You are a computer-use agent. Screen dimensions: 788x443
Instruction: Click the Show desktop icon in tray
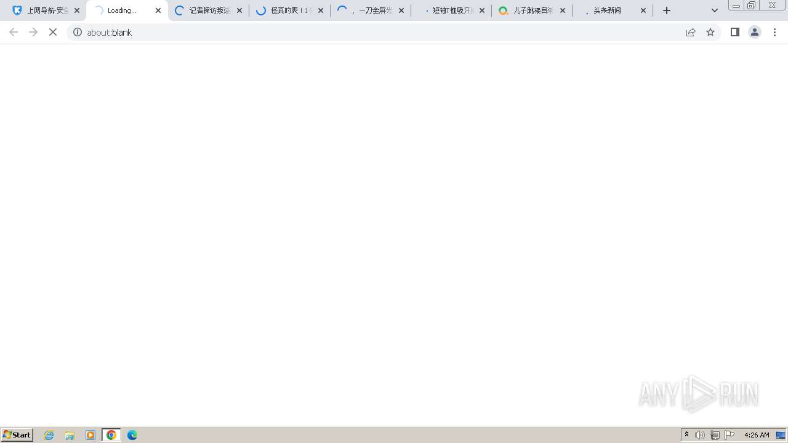coord(781,435)
